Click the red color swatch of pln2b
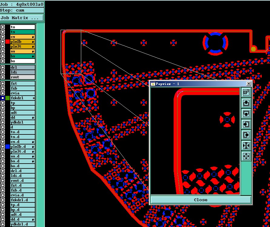270x227 pixels. 8,42
